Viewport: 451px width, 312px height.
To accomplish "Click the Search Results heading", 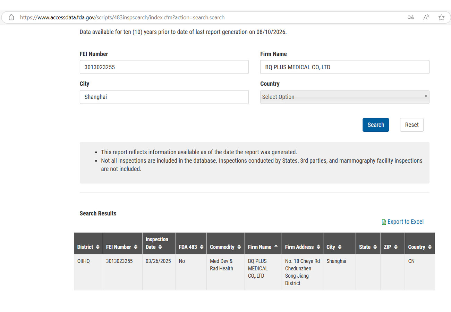I will pos(98,214).
